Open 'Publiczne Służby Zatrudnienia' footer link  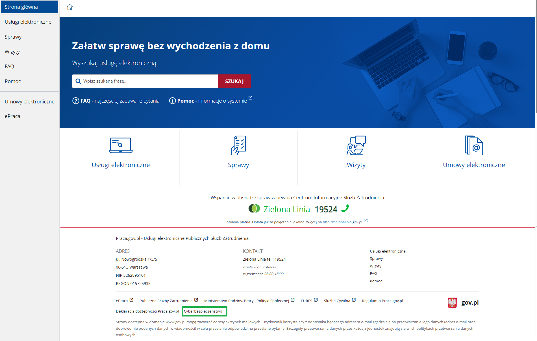click(166, 301)
